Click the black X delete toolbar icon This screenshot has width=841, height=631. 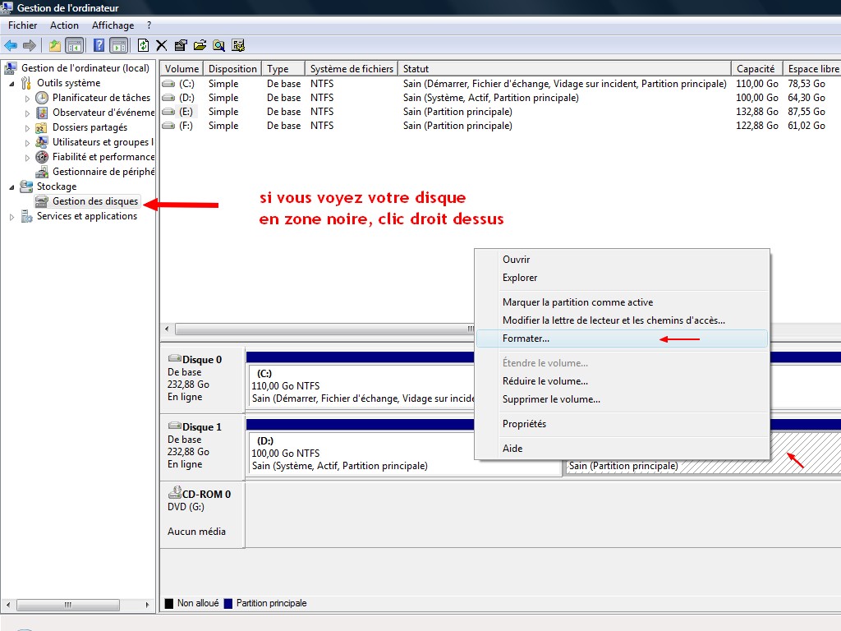162,45
